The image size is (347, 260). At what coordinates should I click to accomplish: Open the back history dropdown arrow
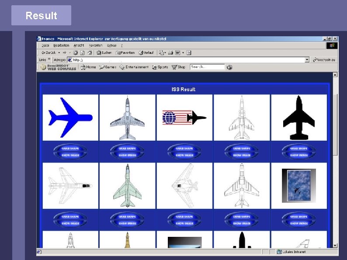[59, 53]
